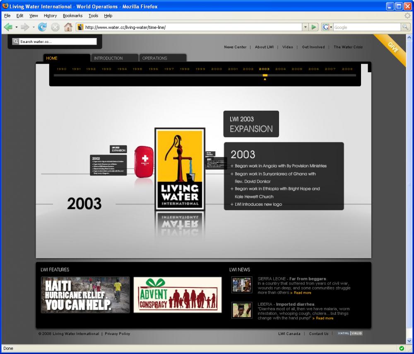The width and height of the screenshot is (414, 354).
Task: Open the Back button history dropdown arrow
Action: (x=17, y=27)
